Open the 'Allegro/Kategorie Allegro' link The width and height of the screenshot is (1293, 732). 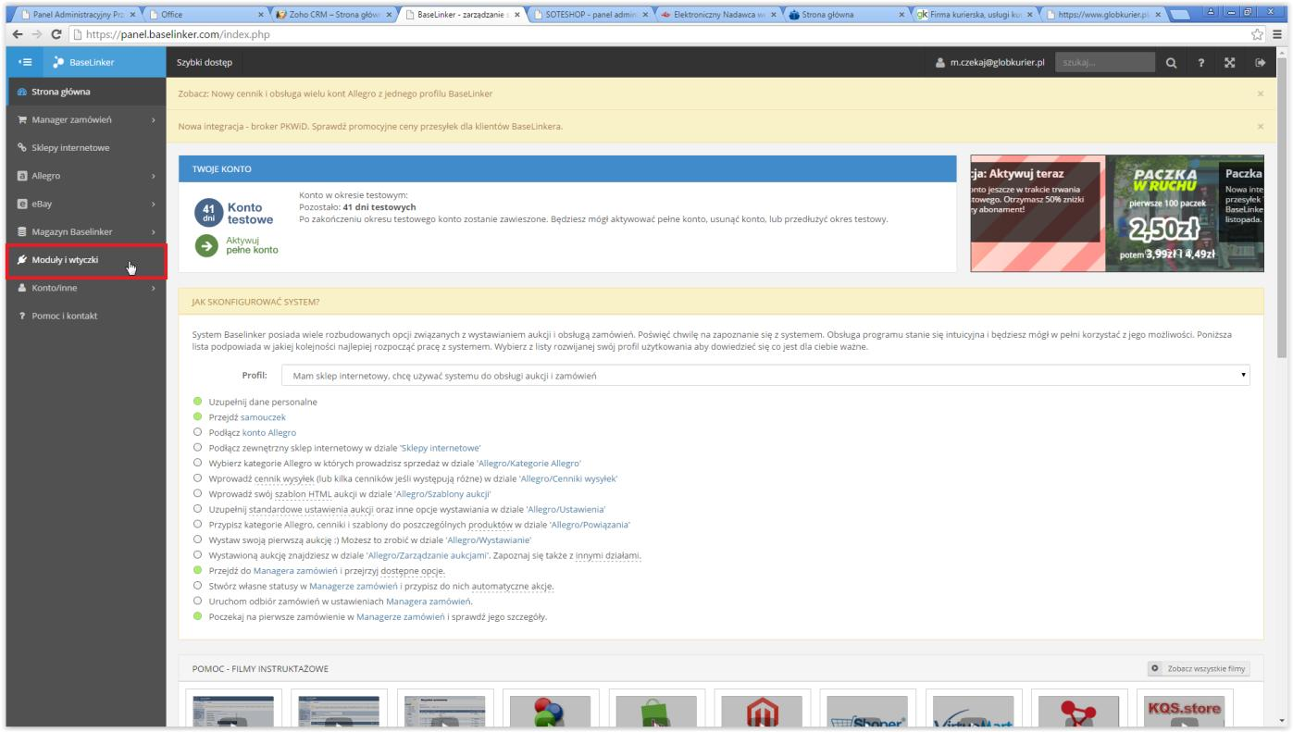(x=528, y=462)
